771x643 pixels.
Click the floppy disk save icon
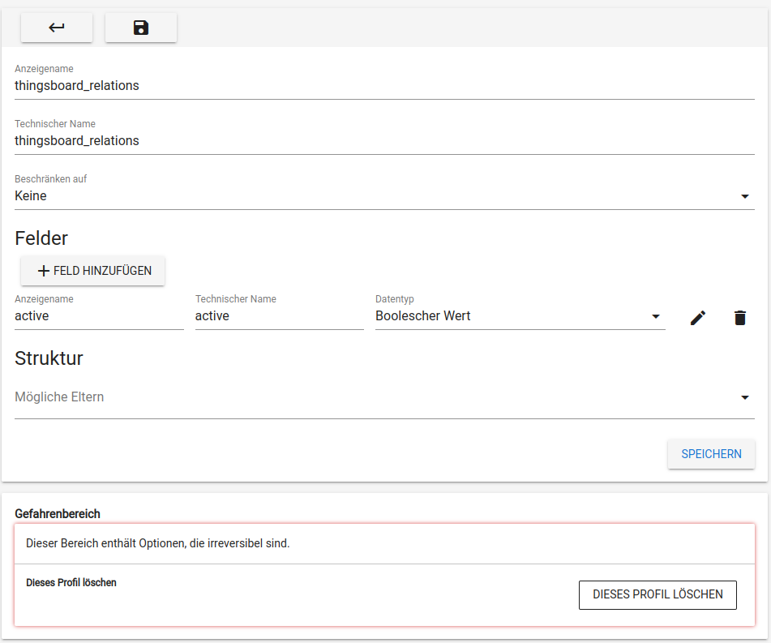[x=140, y=27]
